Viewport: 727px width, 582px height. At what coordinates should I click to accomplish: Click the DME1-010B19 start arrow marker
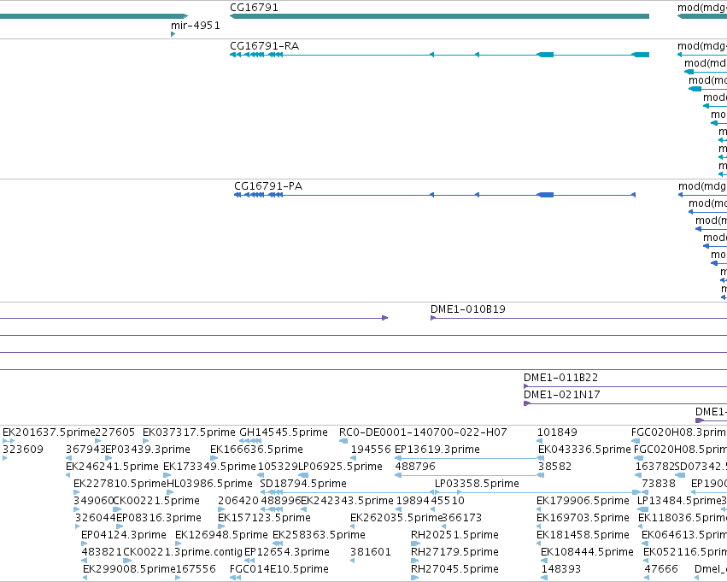pos(433,318)
